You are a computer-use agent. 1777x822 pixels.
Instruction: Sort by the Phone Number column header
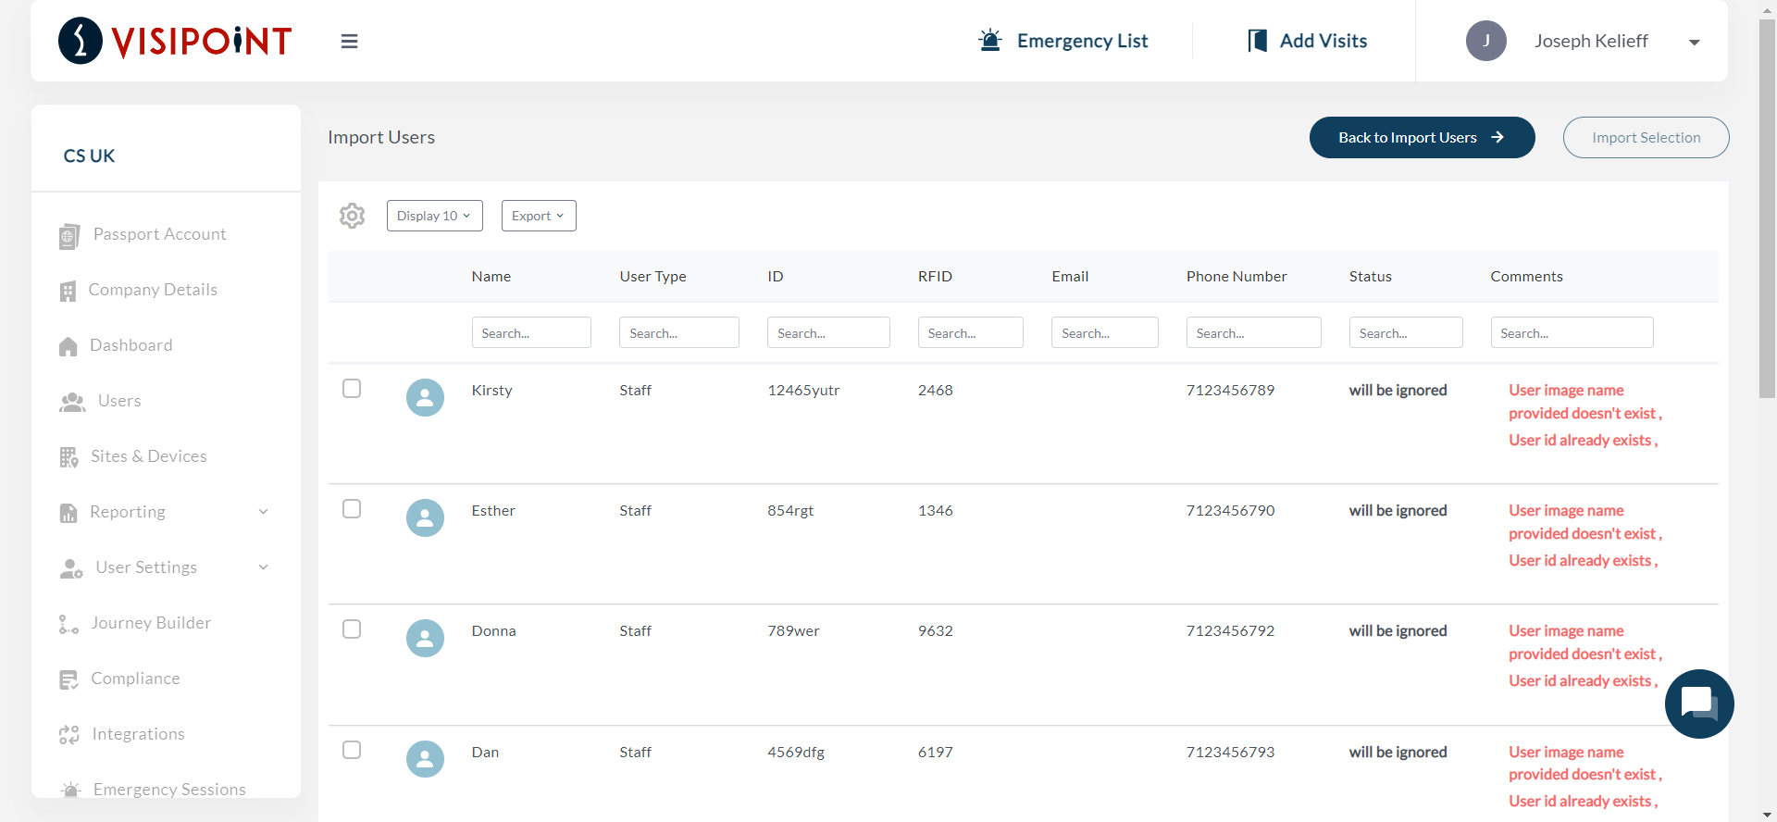(1236, 276)
